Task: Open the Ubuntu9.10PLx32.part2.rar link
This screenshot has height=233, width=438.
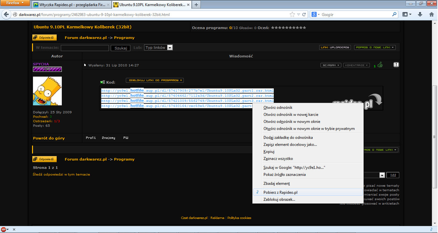Action: [187, 96]
